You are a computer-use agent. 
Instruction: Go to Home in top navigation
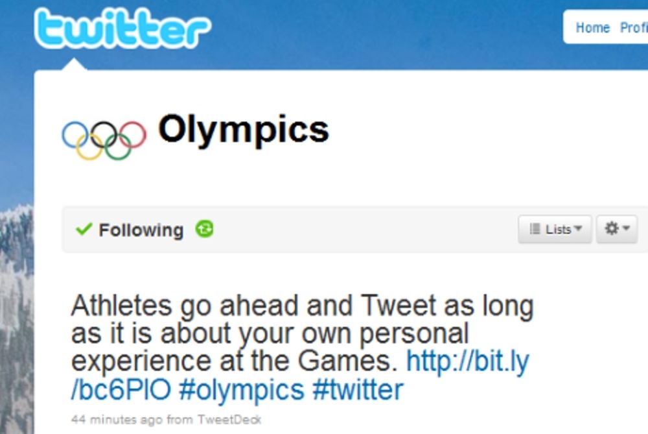pos(593,28)
